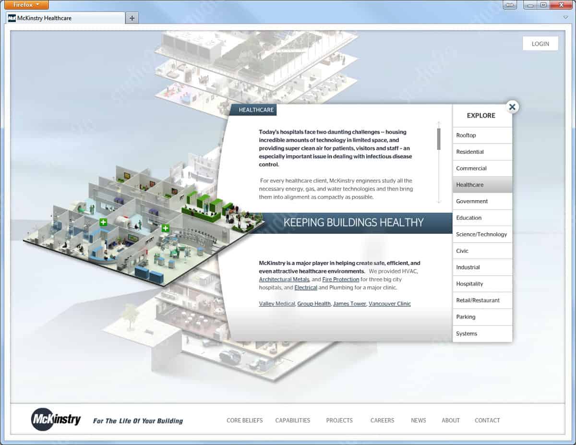Select Residential in Explore list
Image resolution: width=576 pixels, height=445 pixels.
(x=482, y=152)
